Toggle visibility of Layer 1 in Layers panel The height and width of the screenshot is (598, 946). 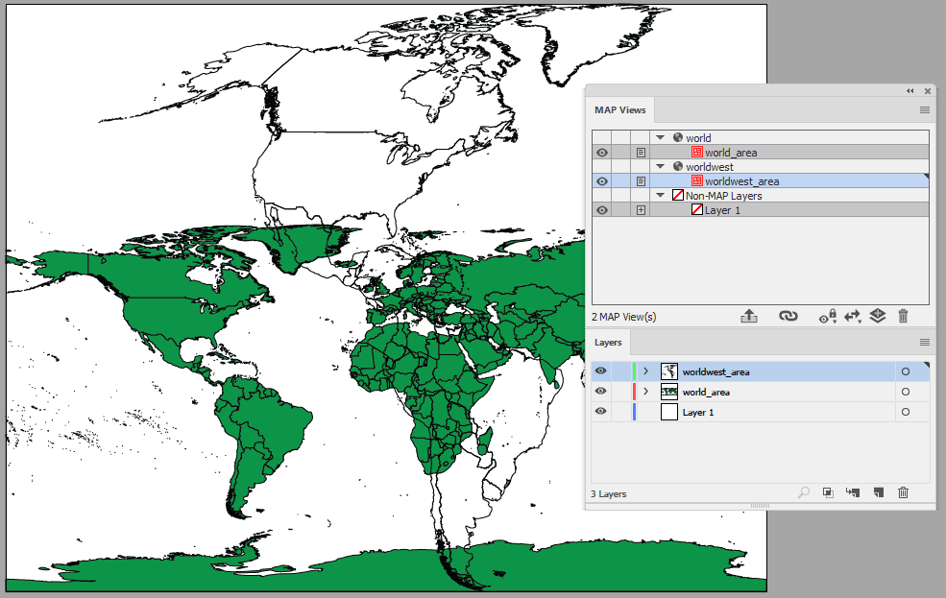tap(600, 412)
